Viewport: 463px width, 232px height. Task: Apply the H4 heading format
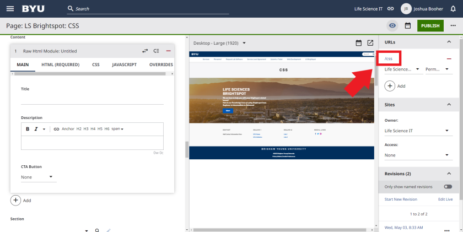pyautogui.click(x=93, y=129)
